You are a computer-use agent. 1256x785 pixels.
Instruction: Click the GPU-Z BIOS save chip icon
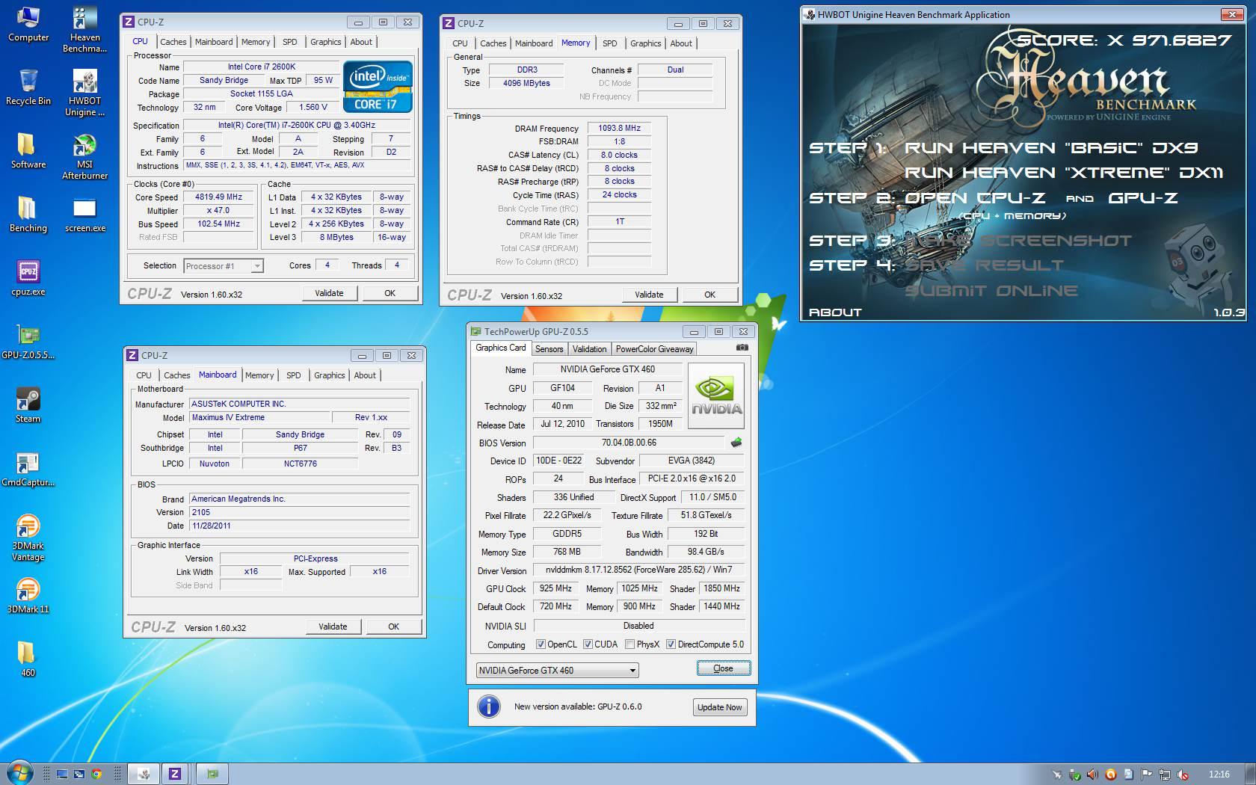point(736,443)
